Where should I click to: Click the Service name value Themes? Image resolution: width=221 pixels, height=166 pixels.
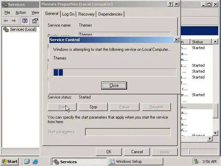pyautogui.click(x=85, y=25)
